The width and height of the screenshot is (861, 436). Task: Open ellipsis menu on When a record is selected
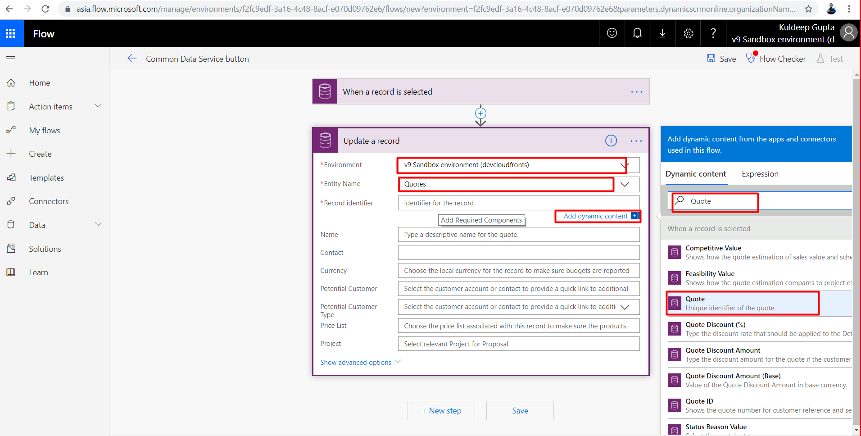pos(637,92)
